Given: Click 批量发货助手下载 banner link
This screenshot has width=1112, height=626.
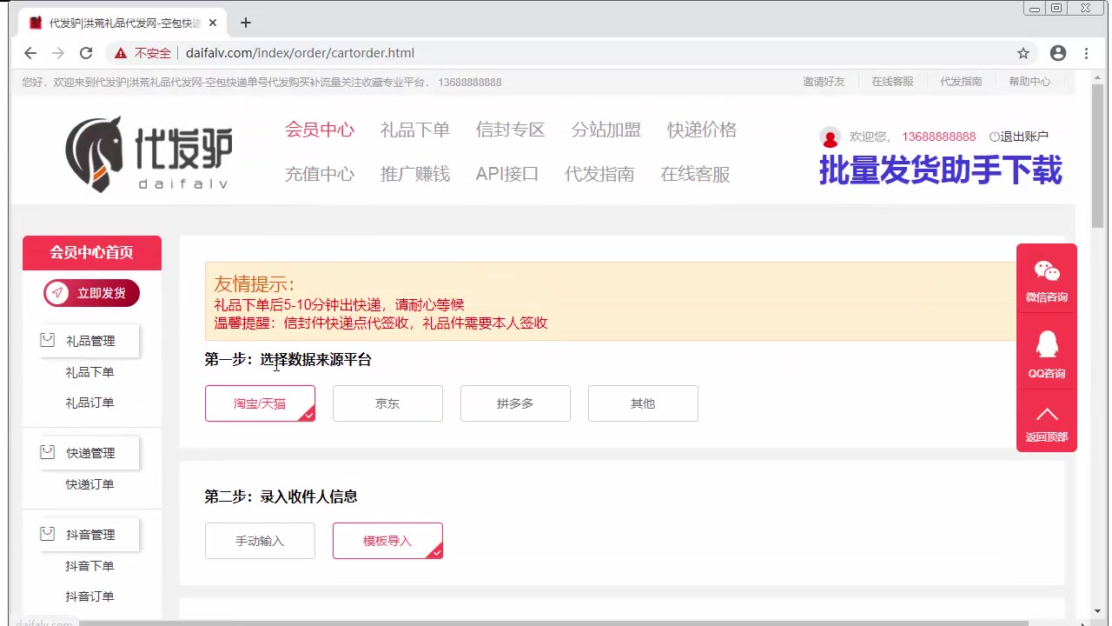Looking at the screenshot, I should click(x=940, y=170).
